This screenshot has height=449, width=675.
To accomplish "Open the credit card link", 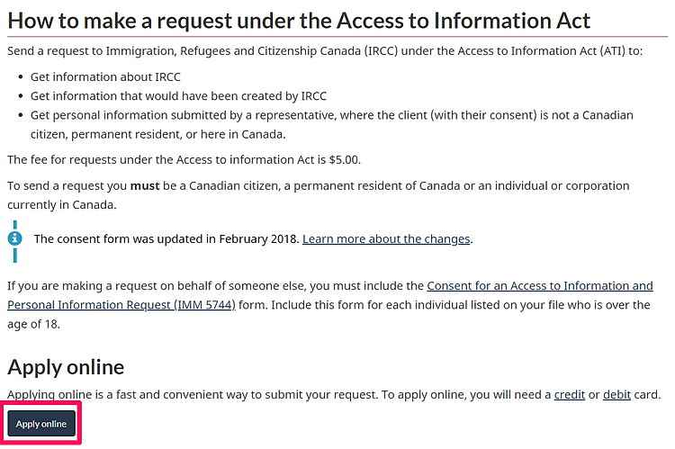I will click(x=569, y=395).
